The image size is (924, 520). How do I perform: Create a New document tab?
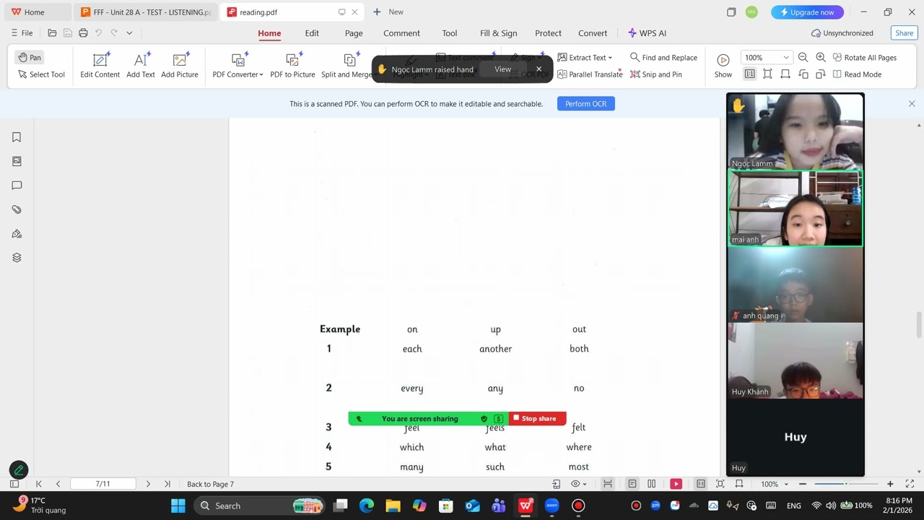tap(388, 12)
